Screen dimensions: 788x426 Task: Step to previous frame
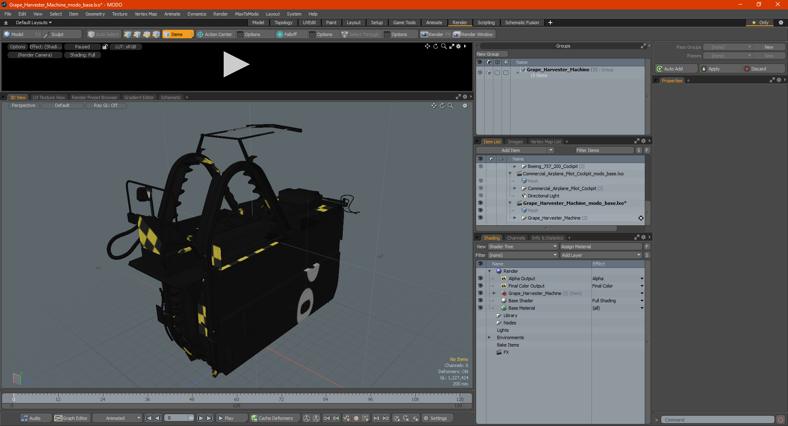click(158, 418)
